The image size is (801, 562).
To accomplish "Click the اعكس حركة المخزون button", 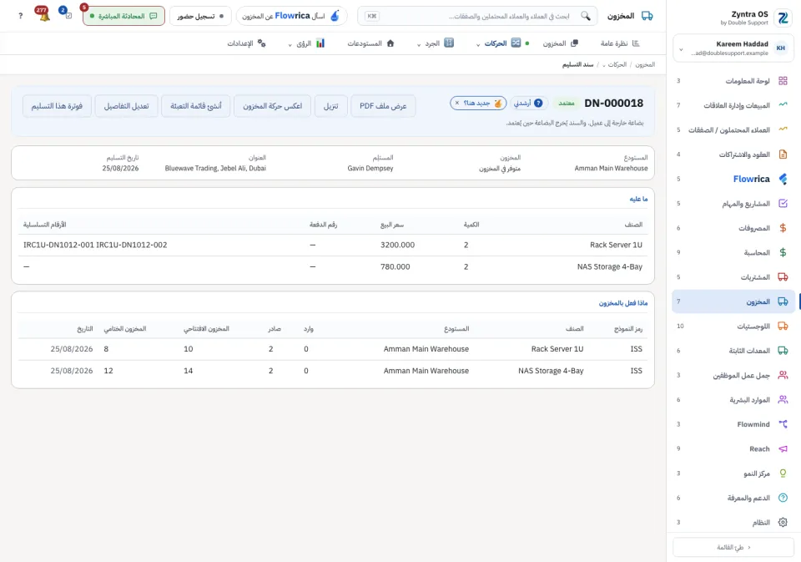I will coord(272,106).
